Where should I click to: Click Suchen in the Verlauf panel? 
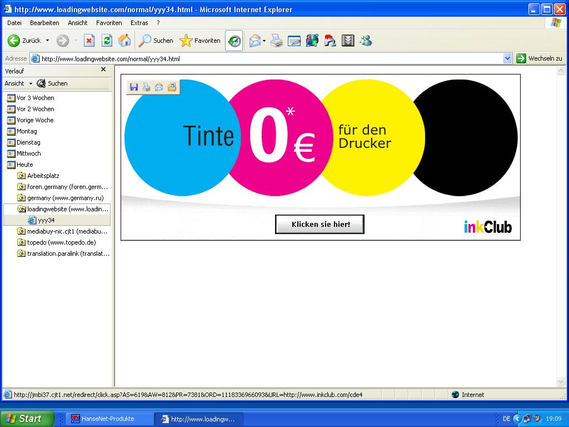(x=53, y=83)
